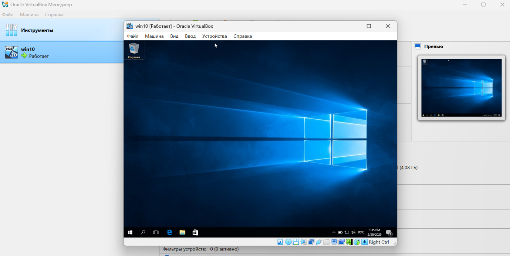Image resolution: width=510 pixels, height=256 pixels.
Task: Click the green CPU execution indicator icon
Action: (x=349, y=242)
